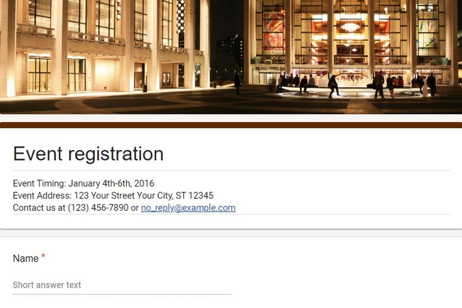This screenshot has width=462, height=308.
Task: Click the Name question label
Action: pyautogui.click(x=25, y=259)
